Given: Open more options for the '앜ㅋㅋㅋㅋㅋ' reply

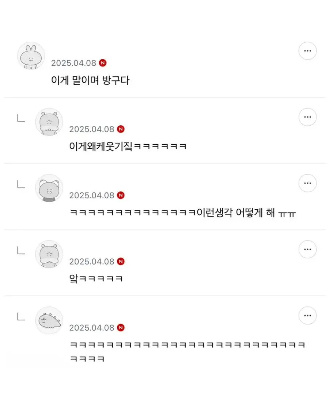Looking at the screenshot, I should pos(307,249).
